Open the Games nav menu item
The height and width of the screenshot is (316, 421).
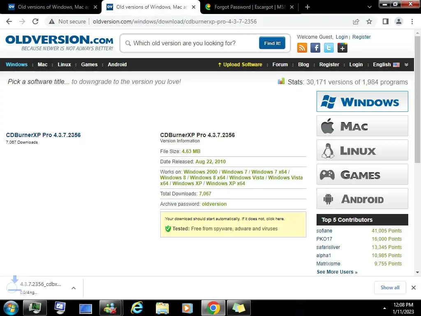89,65
